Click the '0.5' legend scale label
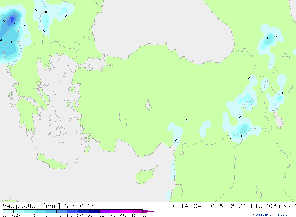This screenshot has width=296, height=217. tap(16, 215)
